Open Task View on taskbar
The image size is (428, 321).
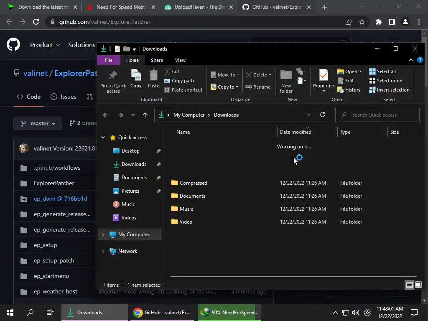(50, 313)
